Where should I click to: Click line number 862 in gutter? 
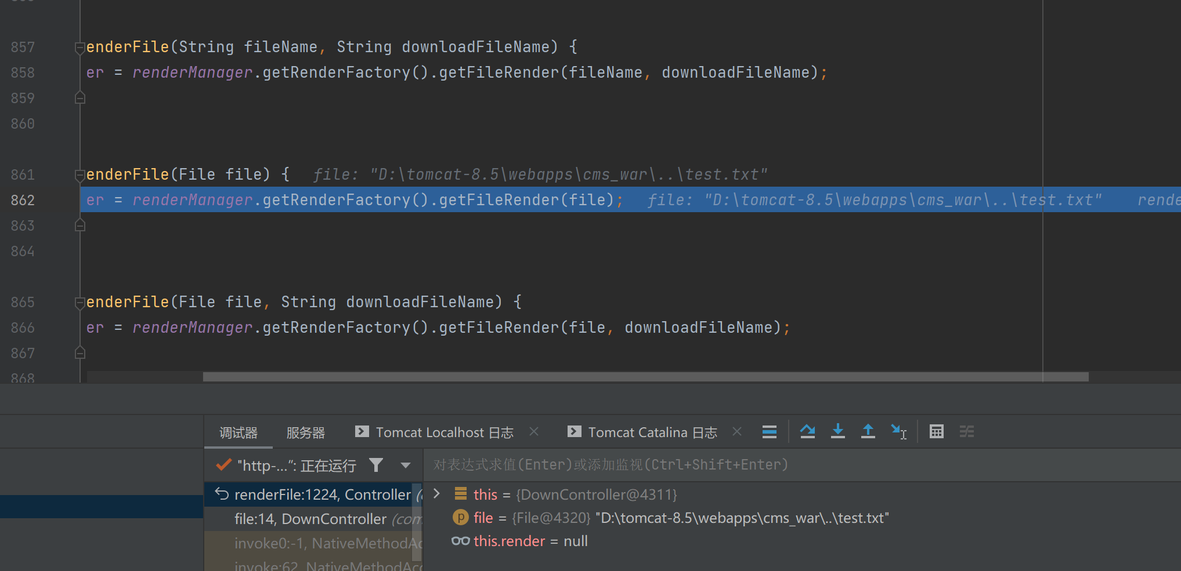[x=23, y=200]
